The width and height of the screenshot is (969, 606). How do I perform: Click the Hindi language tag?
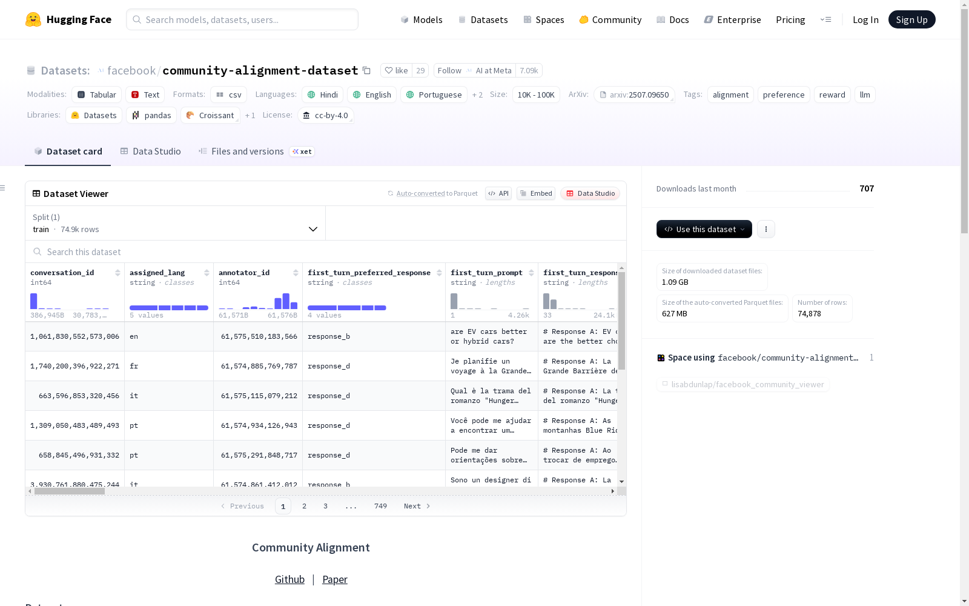click(x=323, y=95)
